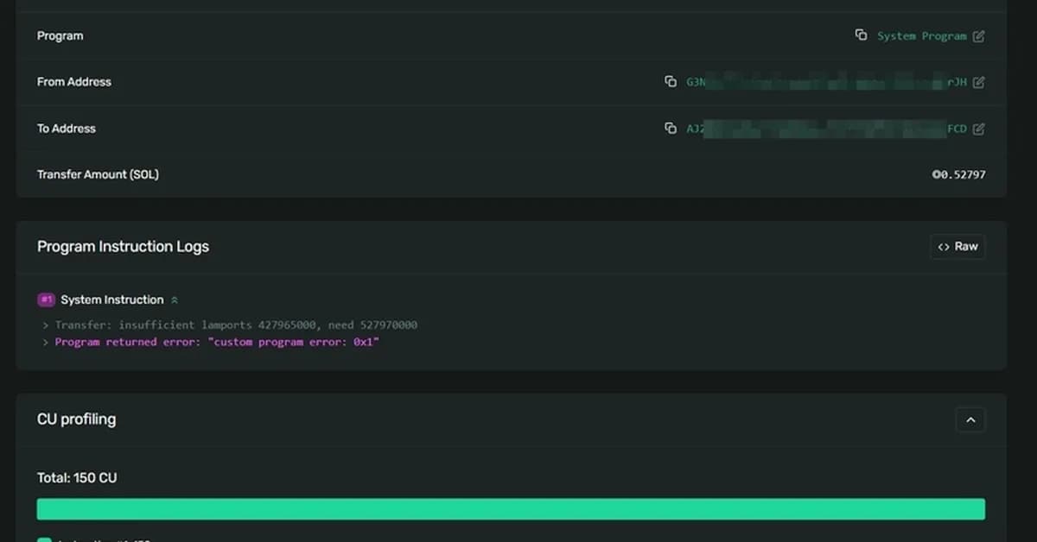1037x542 pixels.
Task: Click the SOL icon beside 0.52797
Action: 936,174
